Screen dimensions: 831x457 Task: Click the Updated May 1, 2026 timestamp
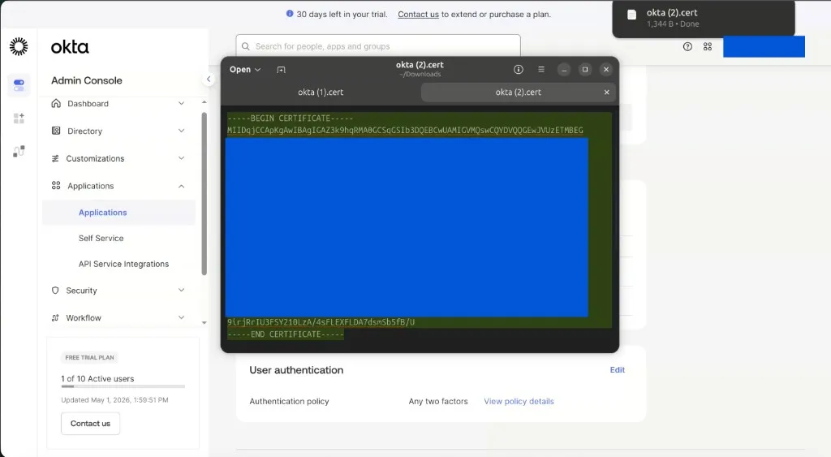[x=114, y=399]
